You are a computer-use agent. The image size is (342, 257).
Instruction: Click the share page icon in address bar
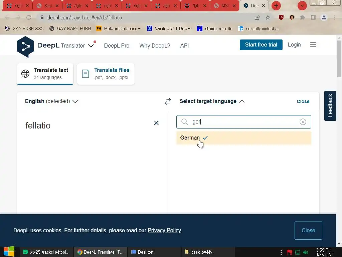pos(257,17)
